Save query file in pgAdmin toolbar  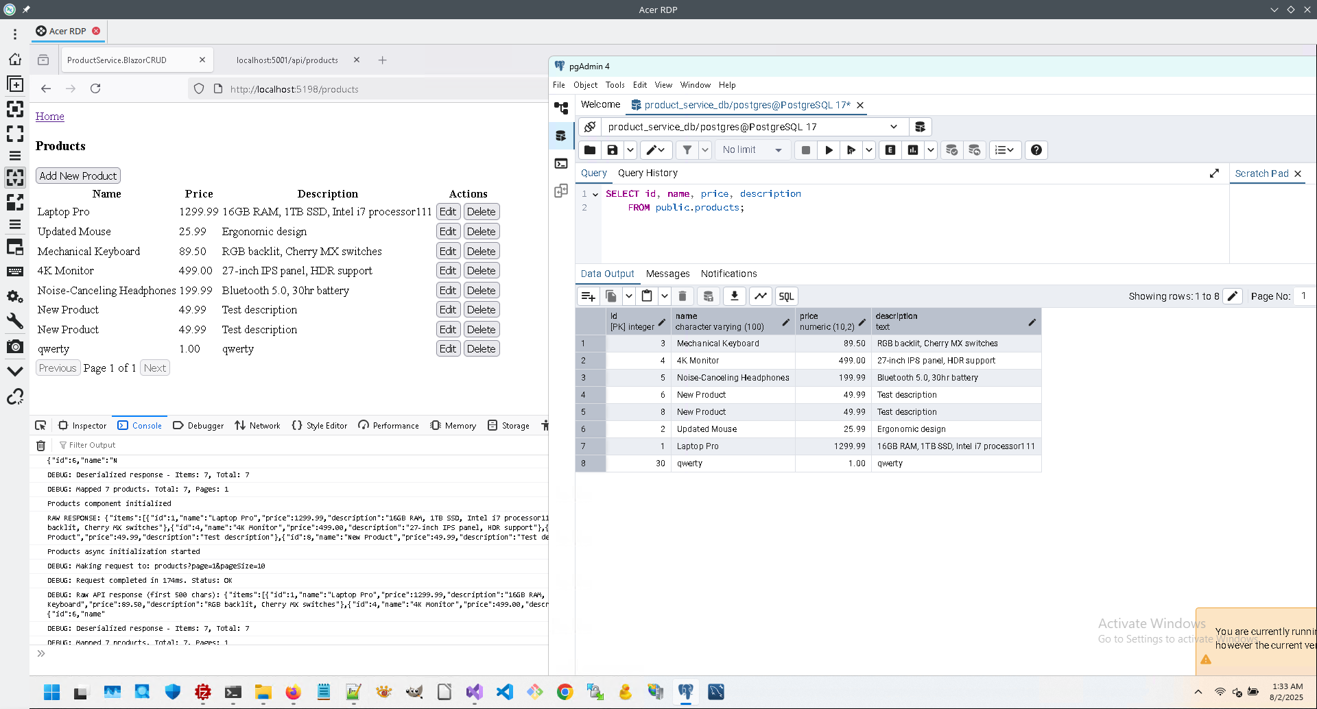click(x=613, y=150)
